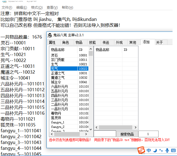Screen dimensions: 177x156
Task: Click the left list scroll-down arrow
Action: pos(91,129)
